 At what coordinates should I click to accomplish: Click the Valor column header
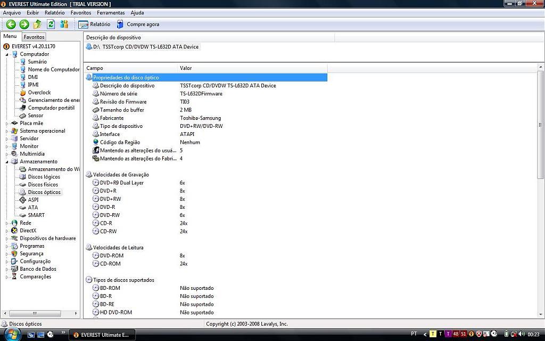(252, 68)
